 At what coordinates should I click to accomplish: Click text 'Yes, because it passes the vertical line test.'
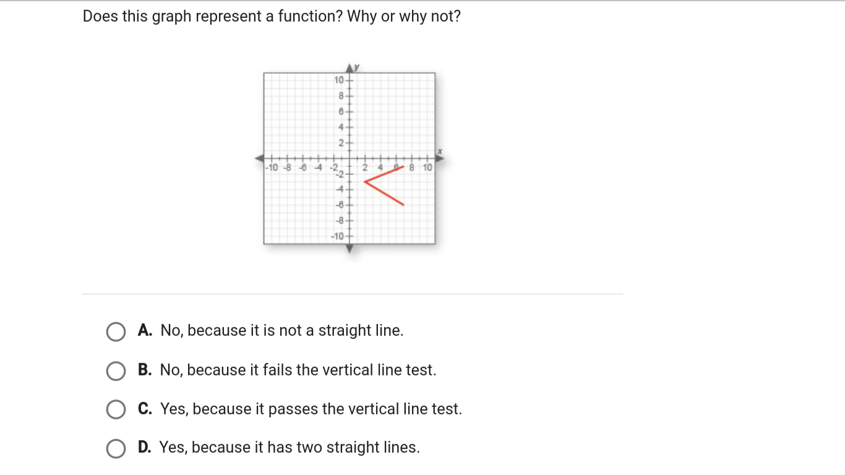pos(311,409)
